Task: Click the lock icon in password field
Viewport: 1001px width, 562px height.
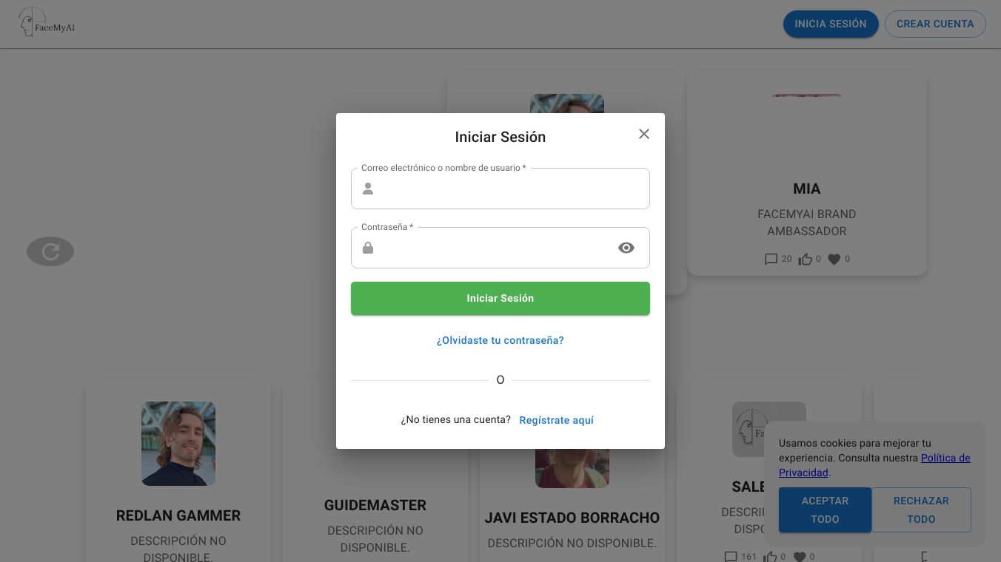Action: point(368,248)
